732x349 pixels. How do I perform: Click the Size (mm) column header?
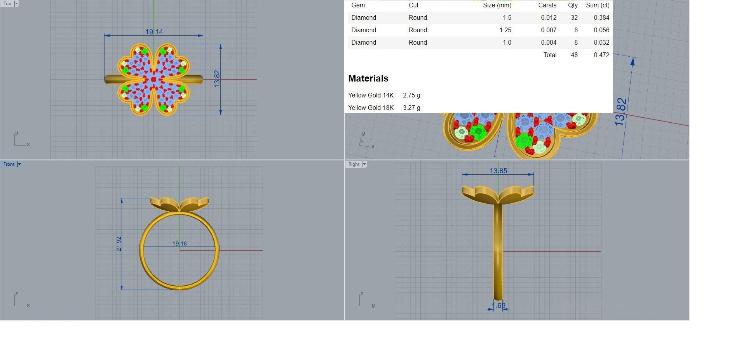(497, 5)
